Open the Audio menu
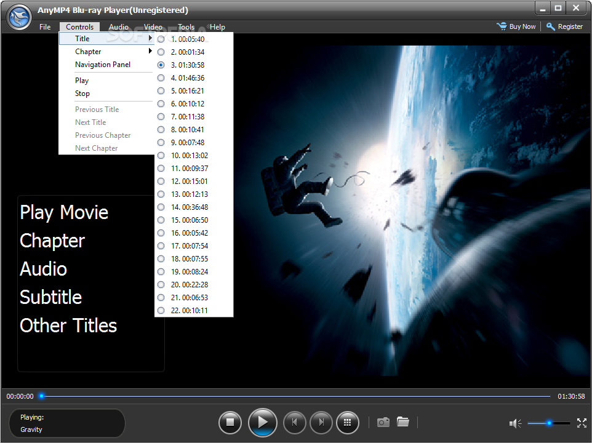Image resolution: width=592 pixels, height=443 pixels. click(119, 27)
